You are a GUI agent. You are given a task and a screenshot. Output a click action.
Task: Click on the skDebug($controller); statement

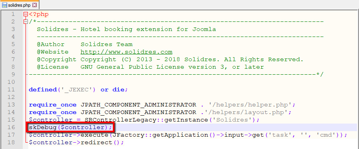(x=71, y=127)
